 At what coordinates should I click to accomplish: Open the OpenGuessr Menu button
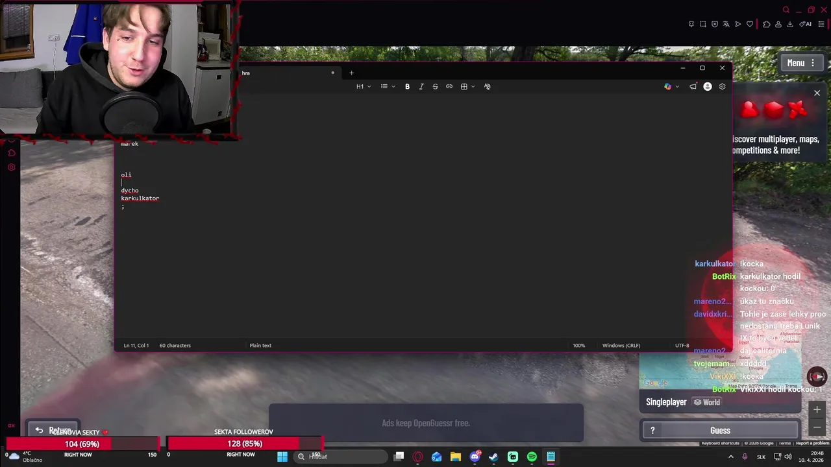(802, 63)
